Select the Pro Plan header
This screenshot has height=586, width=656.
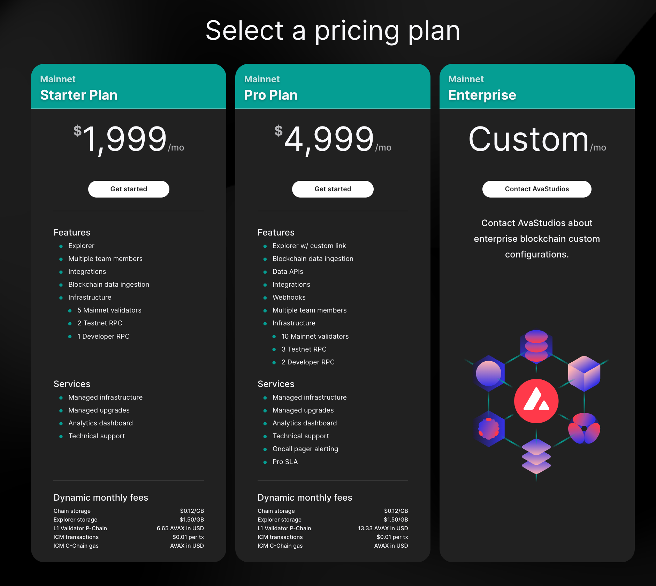click(271, 95)
